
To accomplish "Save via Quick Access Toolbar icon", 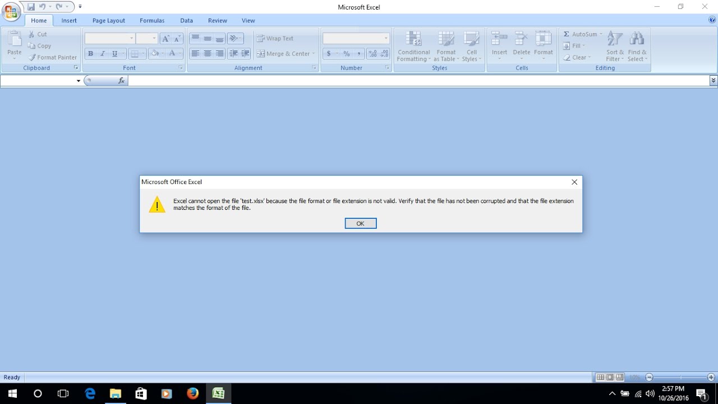I will pos(31,7).
